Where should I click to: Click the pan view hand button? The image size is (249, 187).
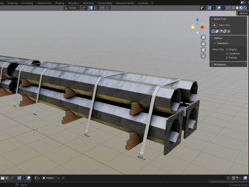point(203,44)
